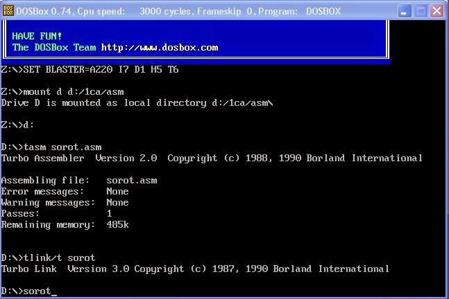Viewport: 449px width, 299px height.
Task: Click the 'HAVE FUN!' text
Action: point(37,36)
